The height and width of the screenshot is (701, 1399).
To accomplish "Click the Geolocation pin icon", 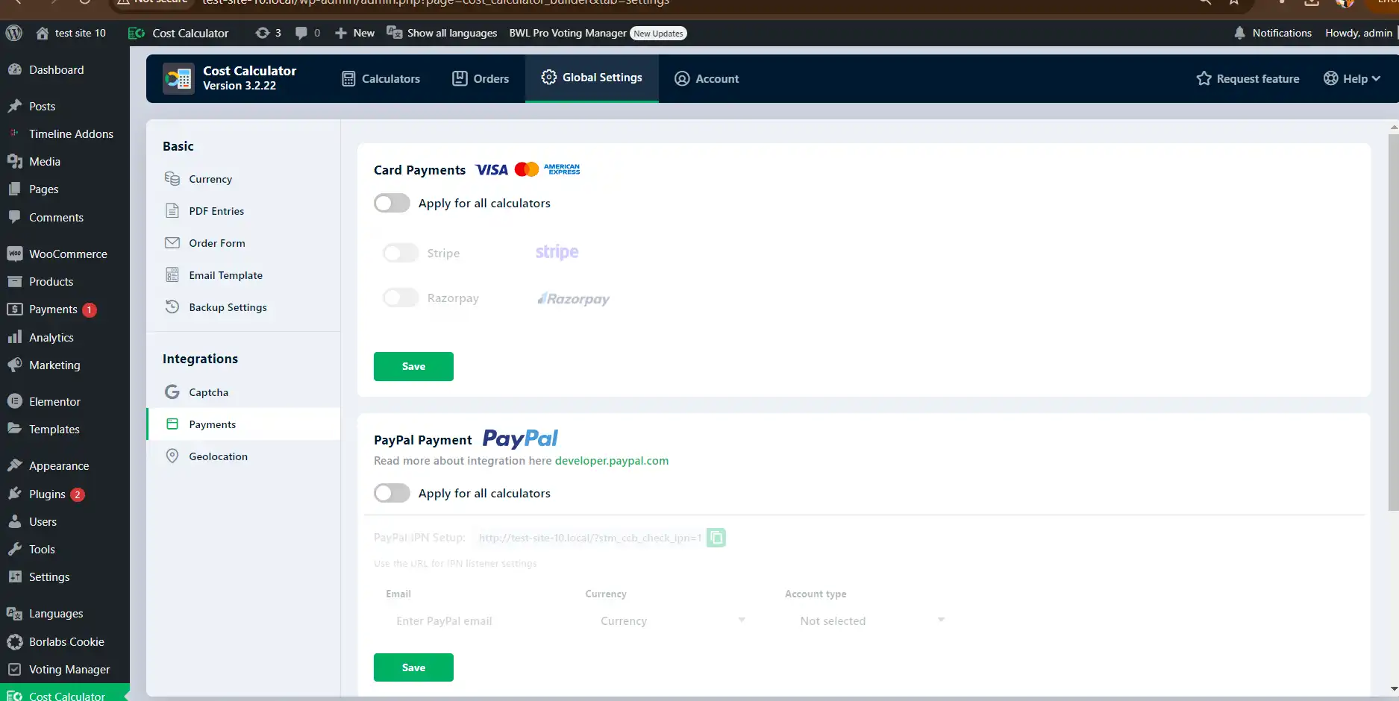I will tap(172, 456).
